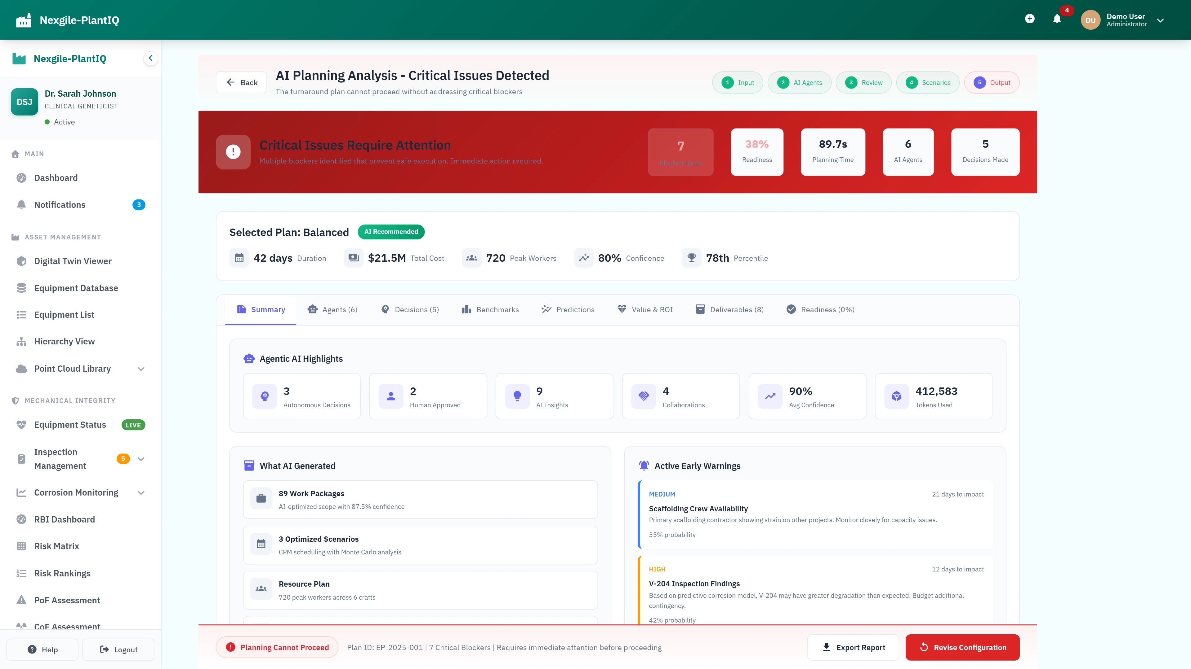Image resolution: width=1191 pixels, height=669 pixels.
Task: Collapse the sidebar with the chevron
Action: tap(150, 58)
